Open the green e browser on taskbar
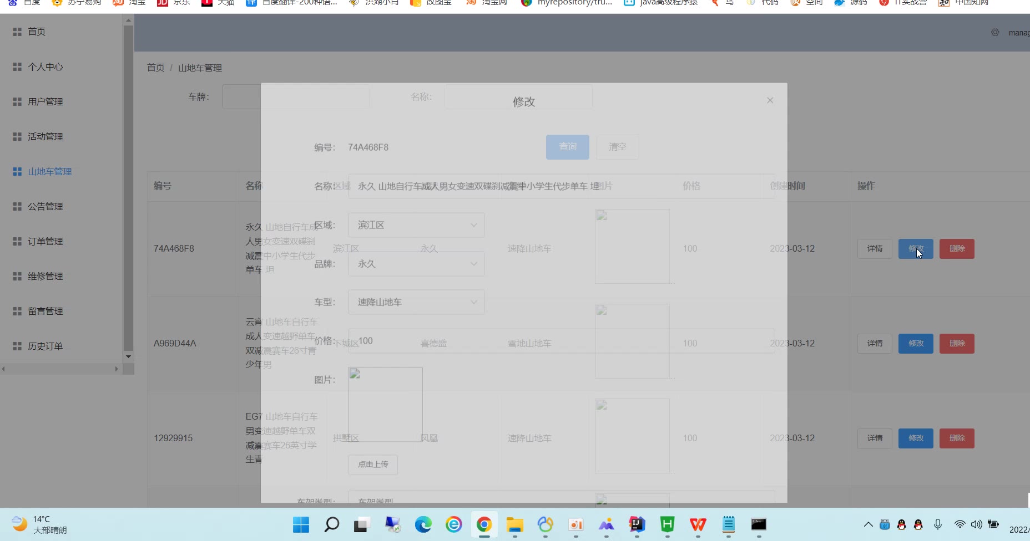The height and width of the screenshot is (541, 1030). tap(453, 524)
